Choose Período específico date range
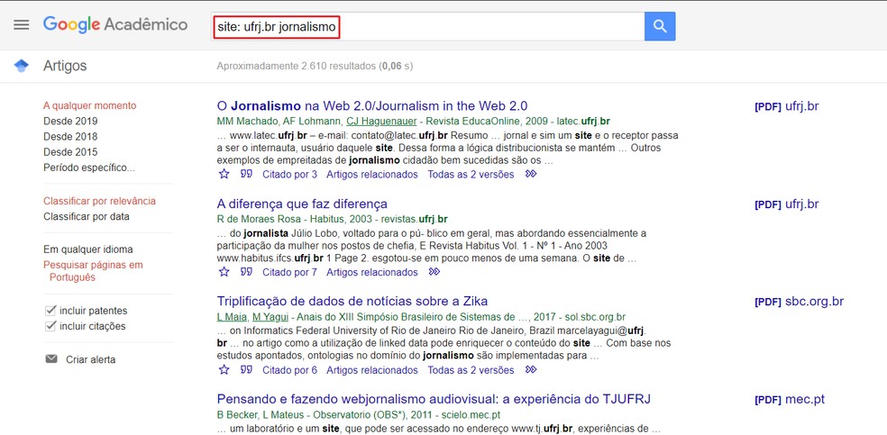 click(x=89, y=168)
